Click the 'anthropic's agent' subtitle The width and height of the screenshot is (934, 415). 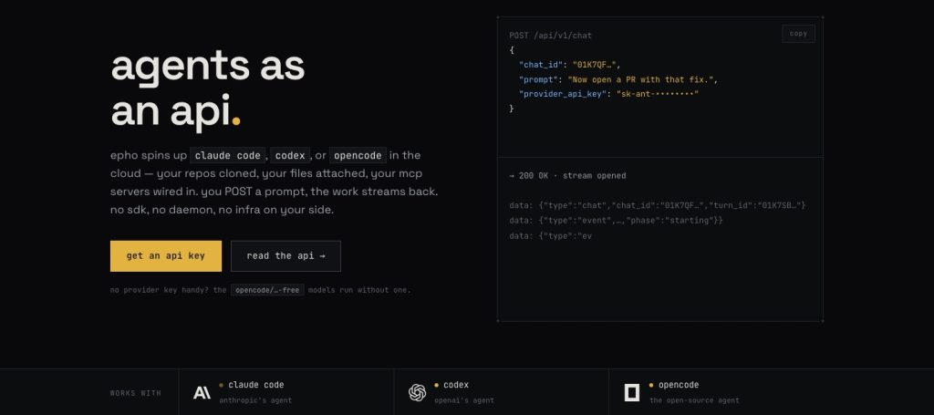pyautogui.click(x=255, y=400)
